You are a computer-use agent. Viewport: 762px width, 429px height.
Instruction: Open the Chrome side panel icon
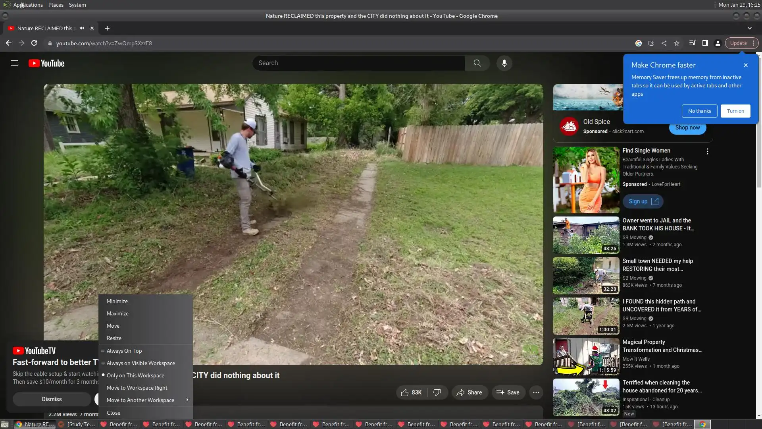click(705, 43)
